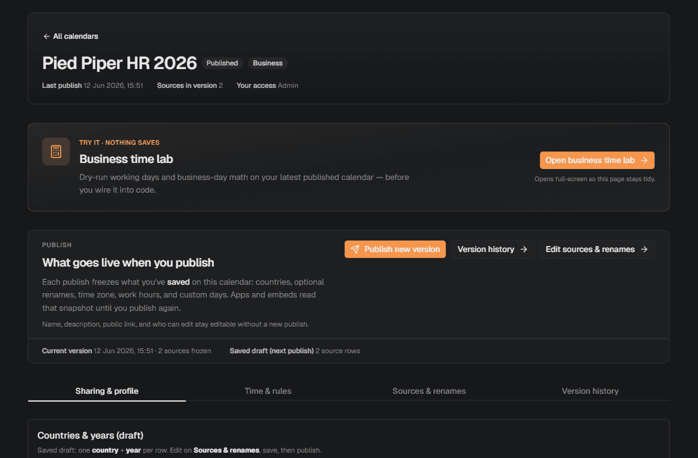Select the Pied Piper HR 2026 title
This screenshot has height=458, width=698.
[119, 63]
